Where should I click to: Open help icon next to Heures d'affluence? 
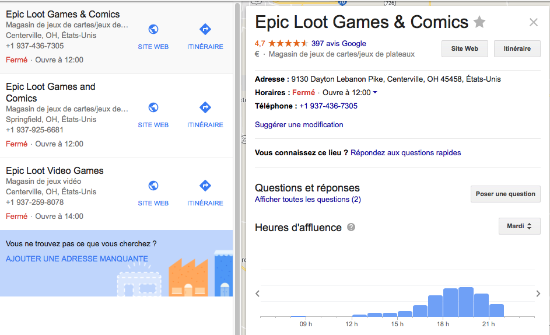(351, 227)
